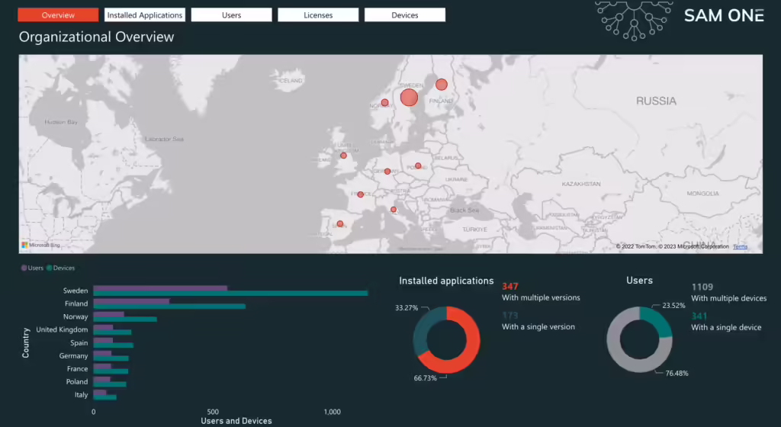Select the France map bubble

(x=361, y=194)
